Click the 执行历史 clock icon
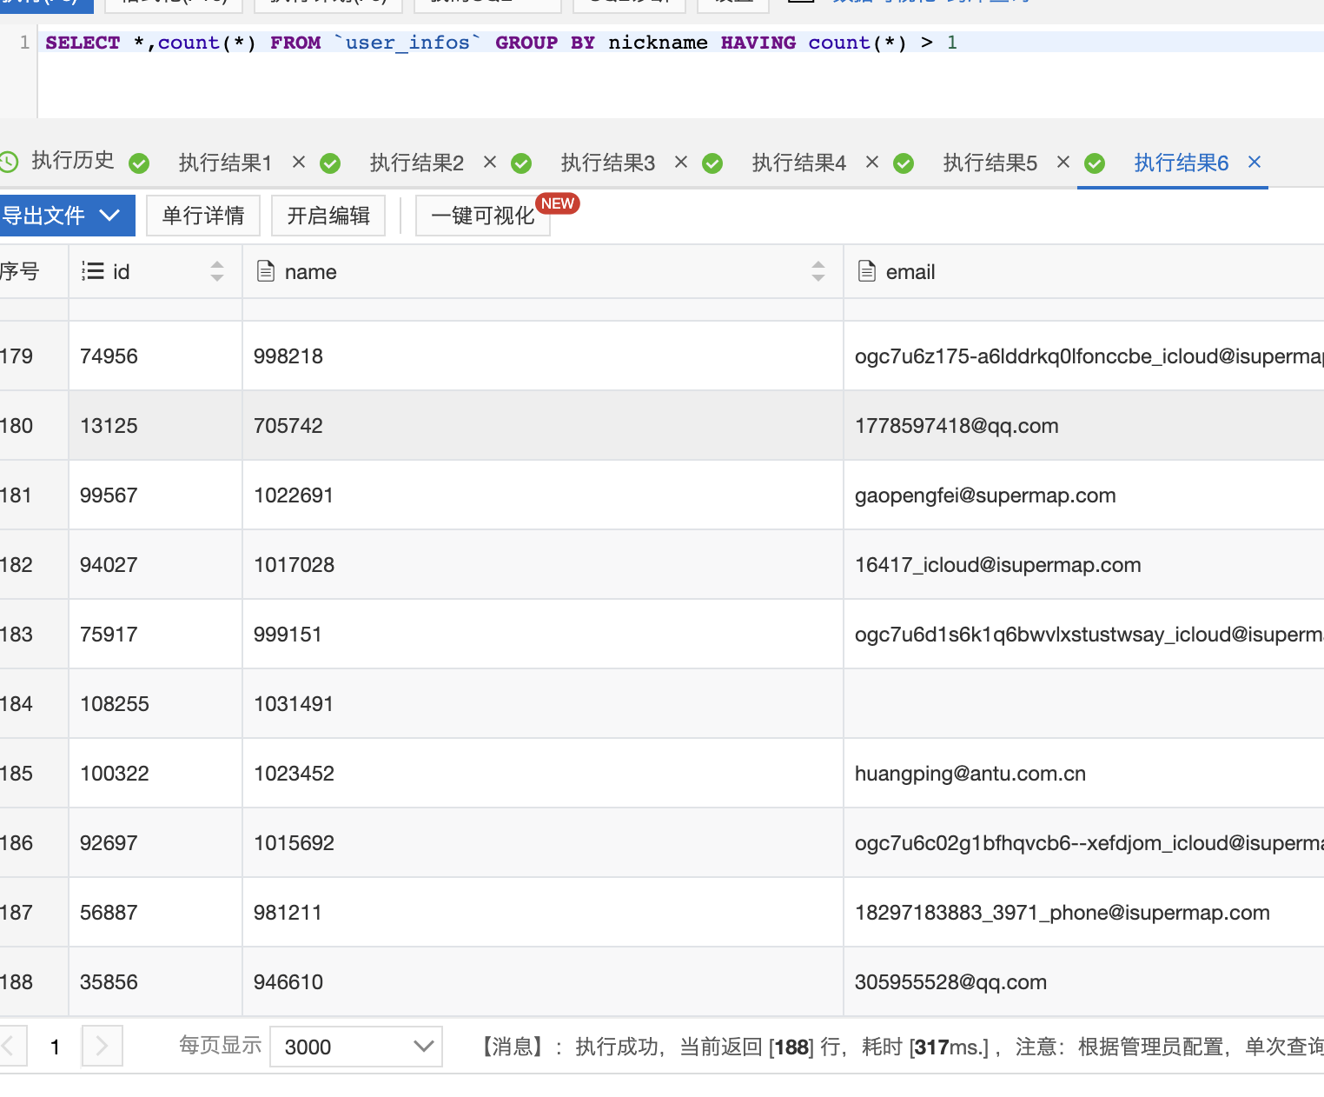The height and width of the screenshot is (1097, 1324). point(9,161)
